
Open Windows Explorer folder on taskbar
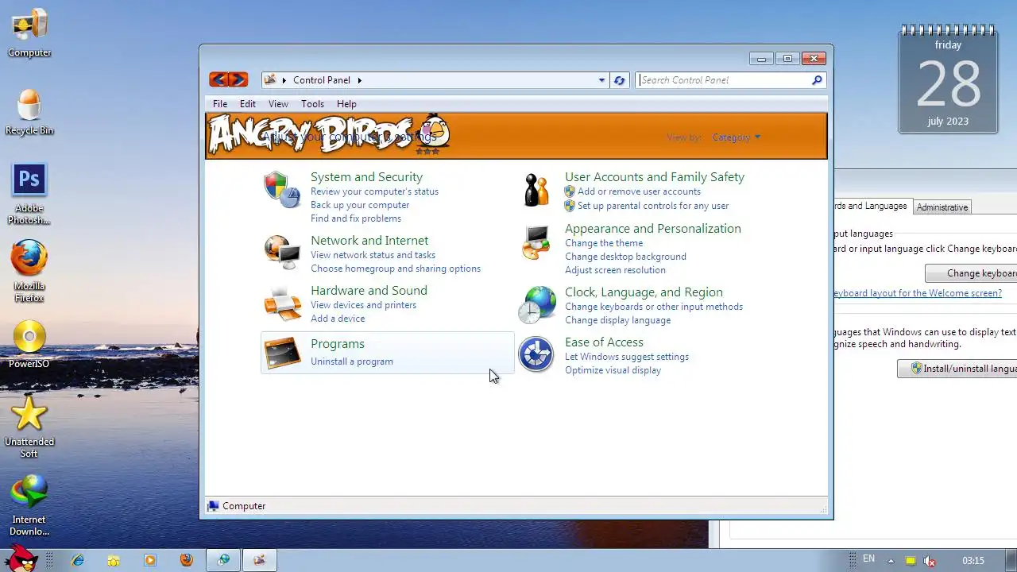pyautogui.click(x=114, y=560)
